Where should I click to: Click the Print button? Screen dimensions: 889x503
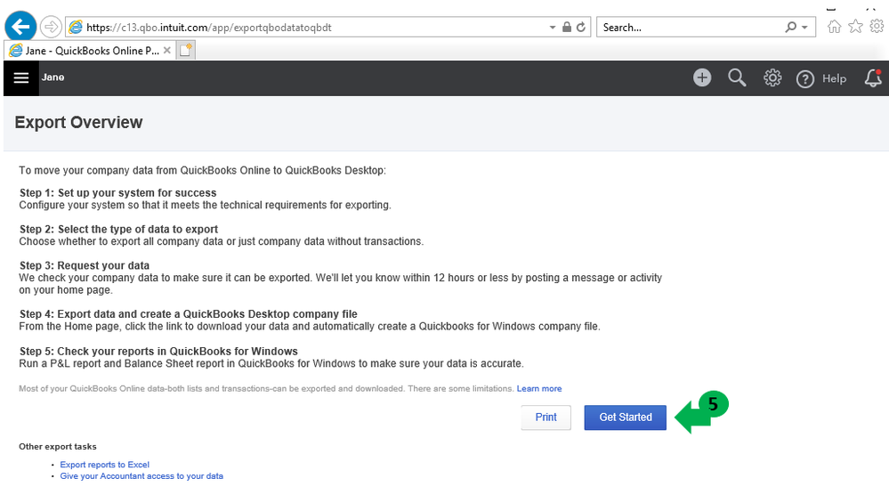(546, 418)
